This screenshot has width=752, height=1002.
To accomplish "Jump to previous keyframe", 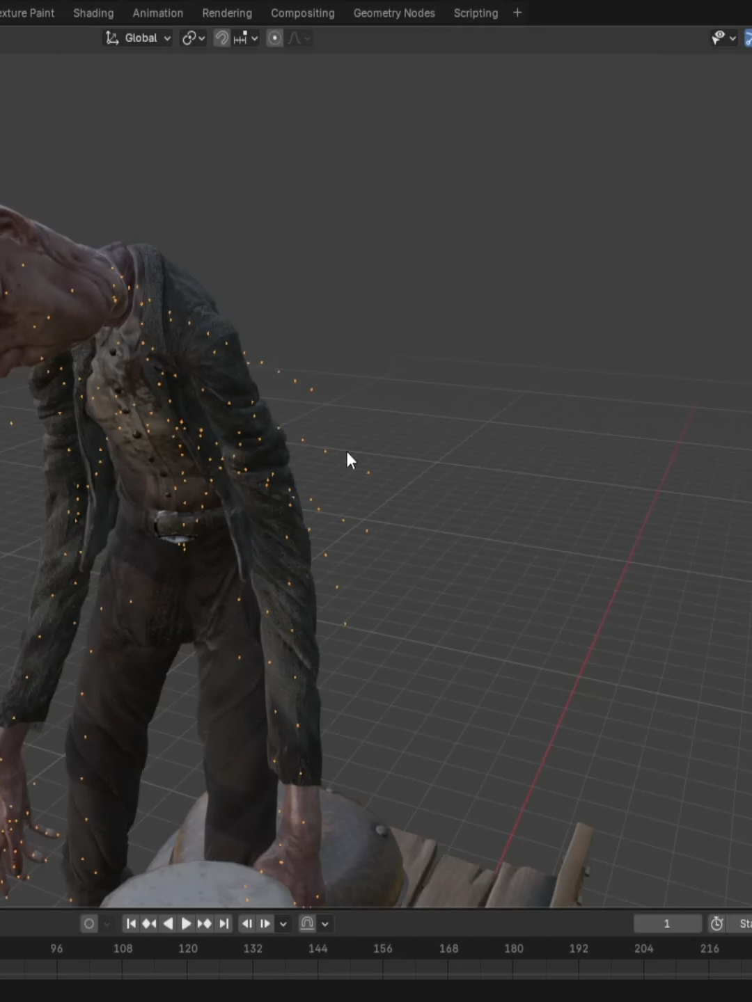I will pos(149,923).
